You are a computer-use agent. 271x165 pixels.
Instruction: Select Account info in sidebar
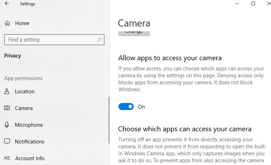[x=30, y=158]
